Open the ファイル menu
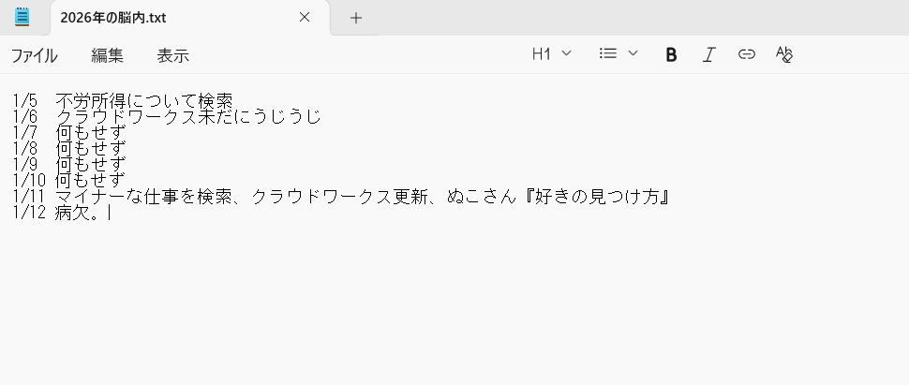This screenshot has height=385, width=909. click(34, 55)
